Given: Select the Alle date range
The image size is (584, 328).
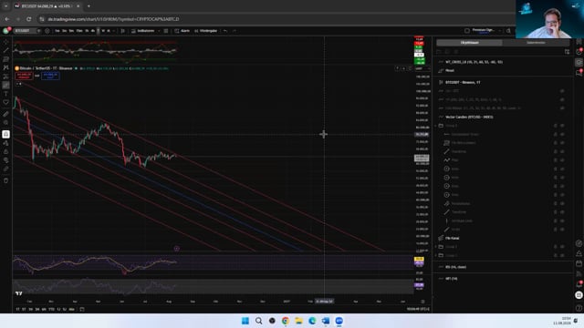Looking at the screenshot, I should coord(71,309).
